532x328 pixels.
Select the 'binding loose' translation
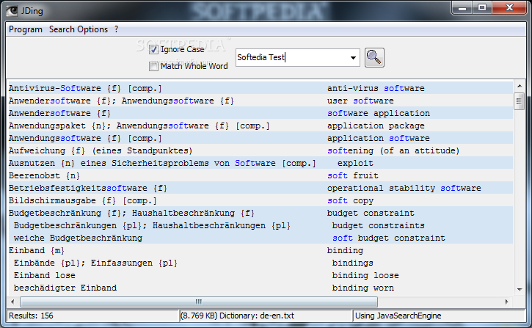pyautogui.click(x=365, y=275)
